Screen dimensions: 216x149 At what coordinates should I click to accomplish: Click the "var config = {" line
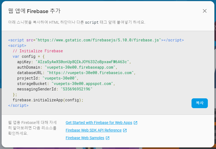(x=29, y=56)
